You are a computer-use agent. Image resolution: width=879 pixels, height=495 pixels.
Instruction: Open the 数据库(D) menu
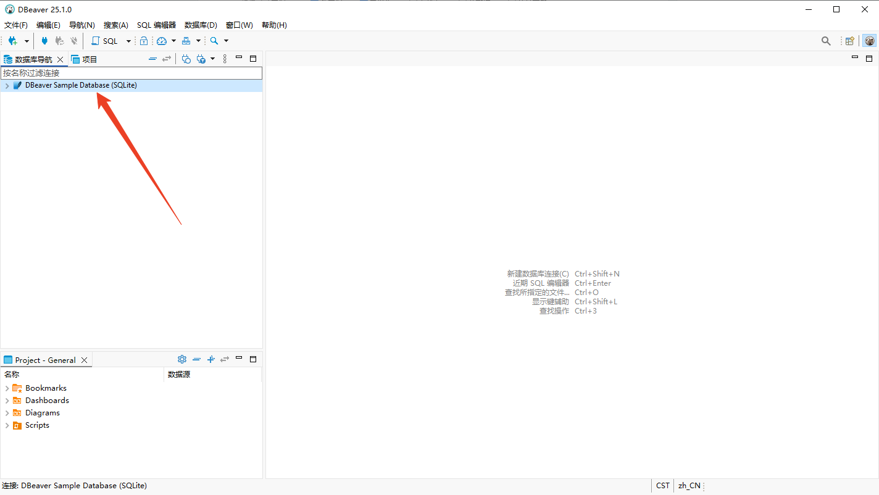pyautogui.click(x=201, y=25)
